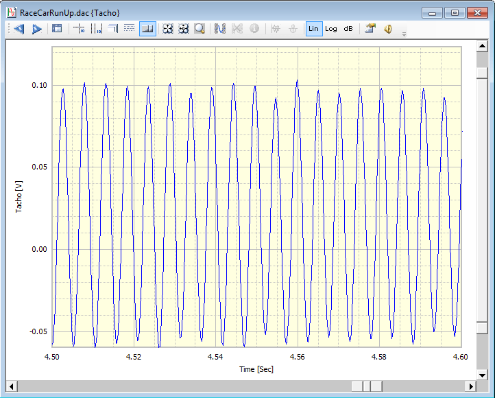This screenshot has height=398, width=495.
Task: Click the speaker audio playback icon
Action: click(x=387, y=29)
